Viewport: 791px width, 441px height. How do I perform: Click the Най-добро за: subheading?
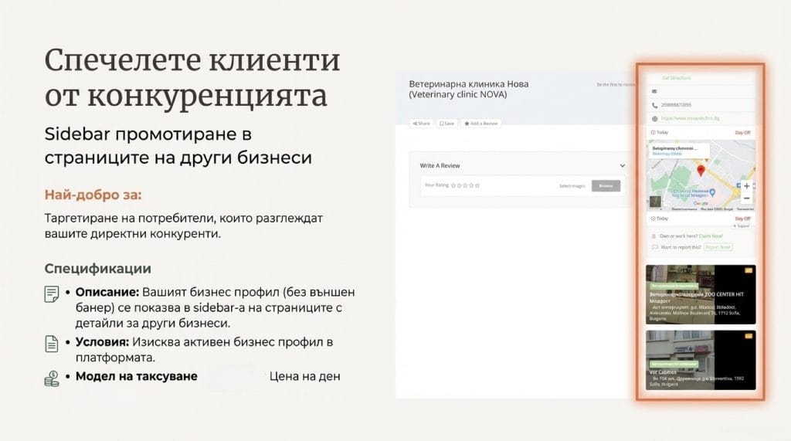pos(93,195)
